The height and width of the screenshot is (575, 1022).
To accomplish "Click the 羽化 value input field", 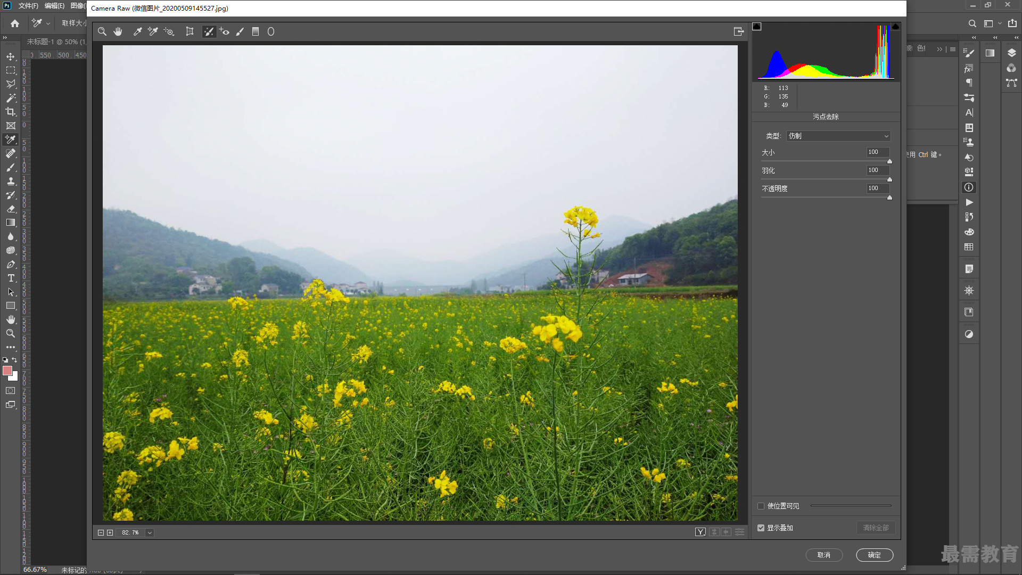I will click(877, 170).
